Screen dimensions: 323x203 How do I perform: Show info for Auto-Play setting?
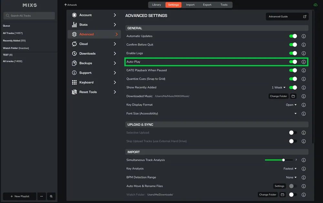coord(304,62)
